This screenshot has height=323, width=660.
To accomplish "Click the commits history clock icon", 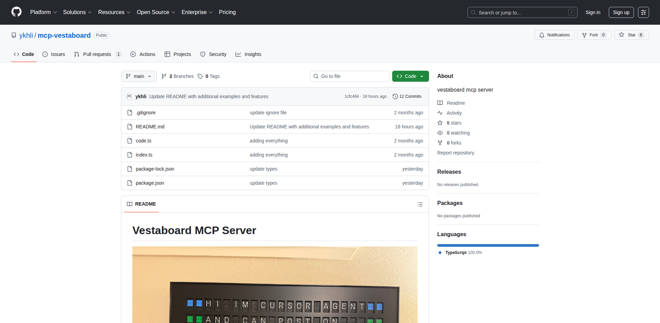I will pyautogui.click(x=395, y=96).
